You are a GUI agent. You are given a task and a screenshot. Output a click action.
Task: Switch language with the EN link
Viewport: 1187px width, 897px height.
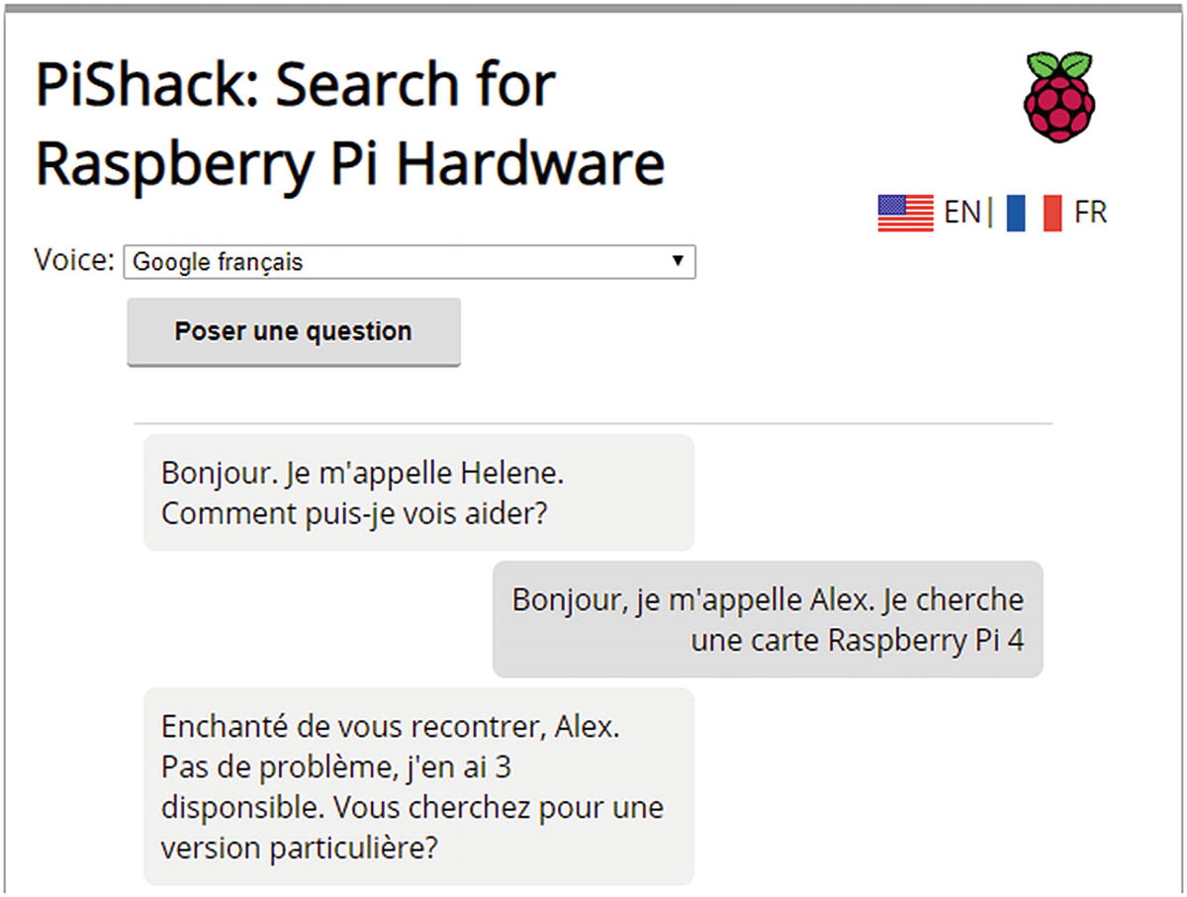click(961, 213)
